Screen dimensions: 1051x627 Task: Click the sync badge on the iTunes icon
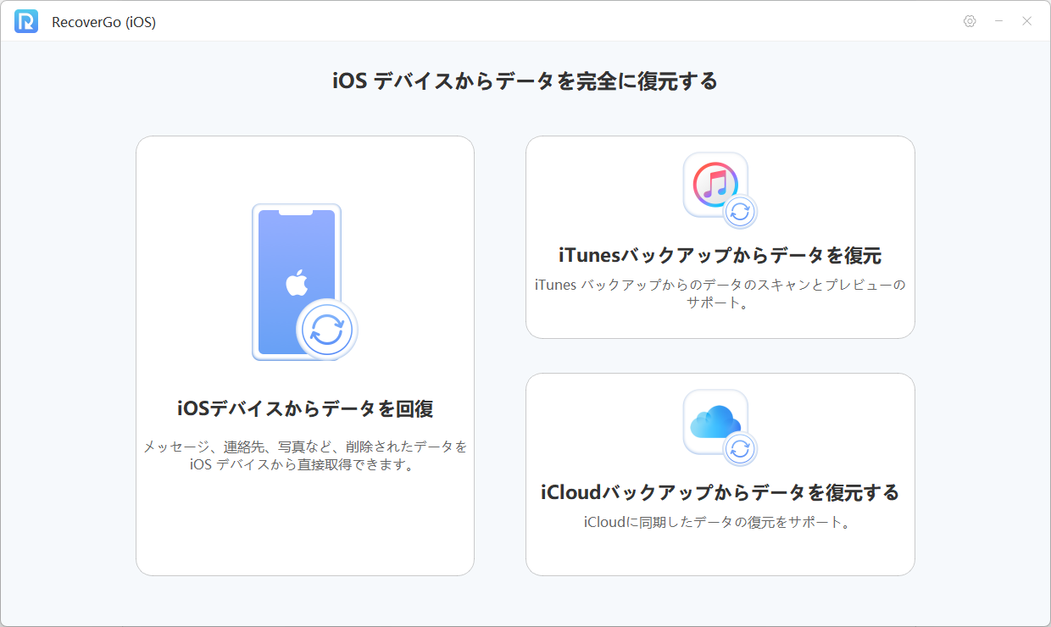pos(740,212)
